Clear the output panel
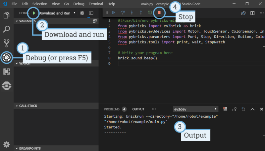This screenshot has height=151, width=265. (x=225, y=109)
